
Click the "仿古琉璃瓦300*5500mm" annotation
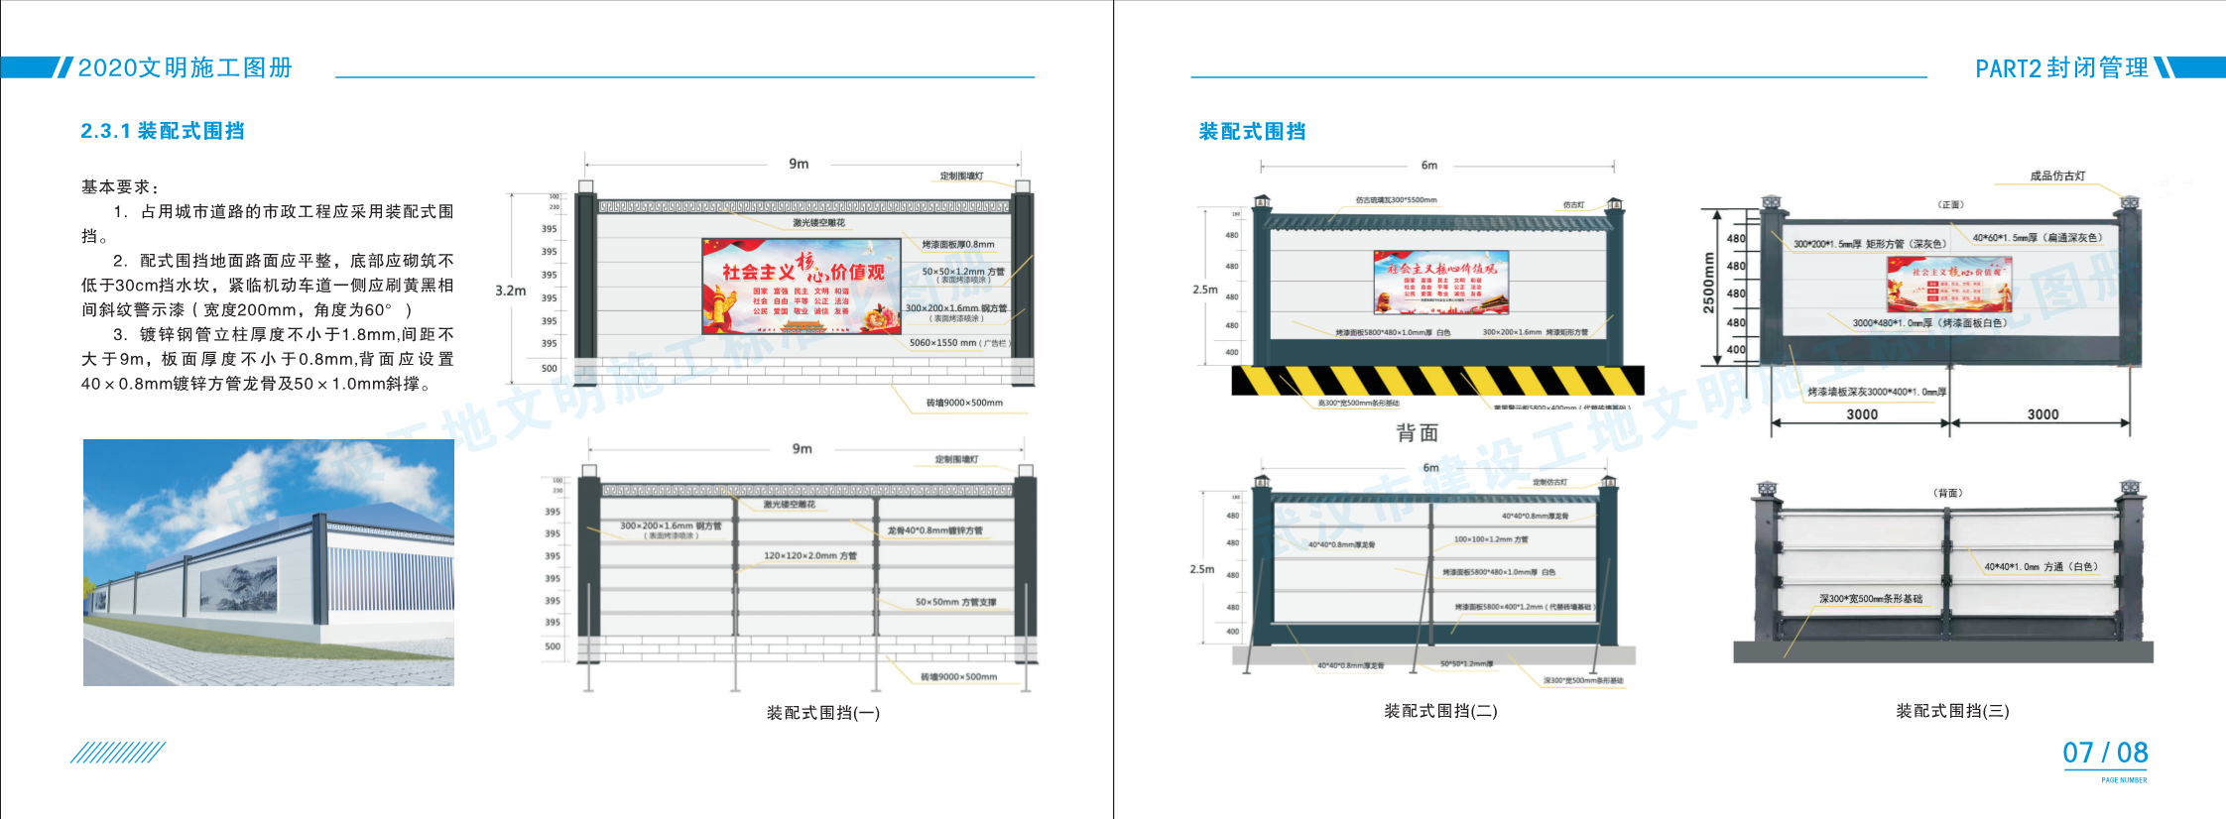[x=1396, y=200]
